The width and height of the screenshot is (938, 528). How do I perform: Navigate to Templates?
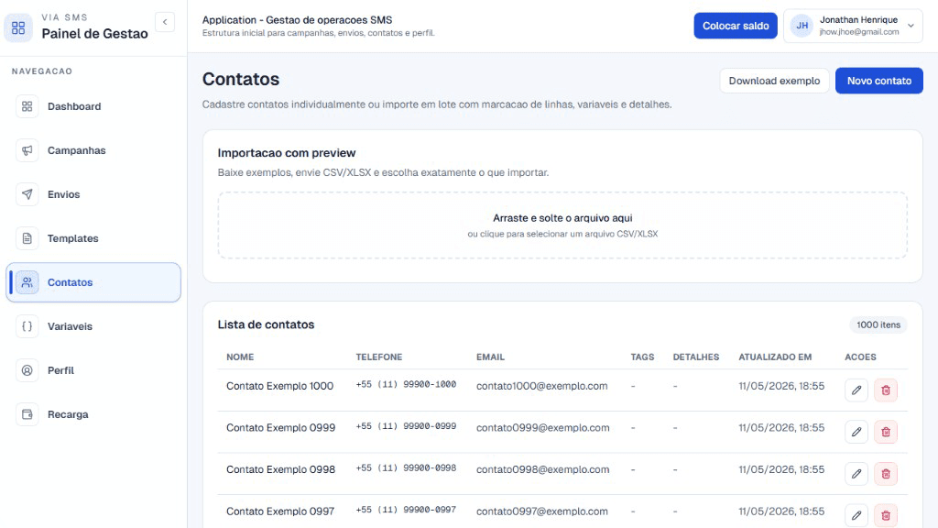(93, 238)
